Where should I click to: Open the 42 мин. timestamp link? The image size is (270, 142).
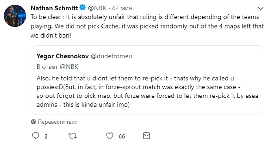pyautogui.click(x=123, y=8)
